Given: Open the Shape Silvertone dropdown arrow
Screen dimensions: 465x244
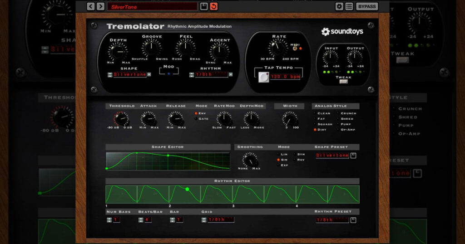Looking at the screenshot, I should (149, 75).
